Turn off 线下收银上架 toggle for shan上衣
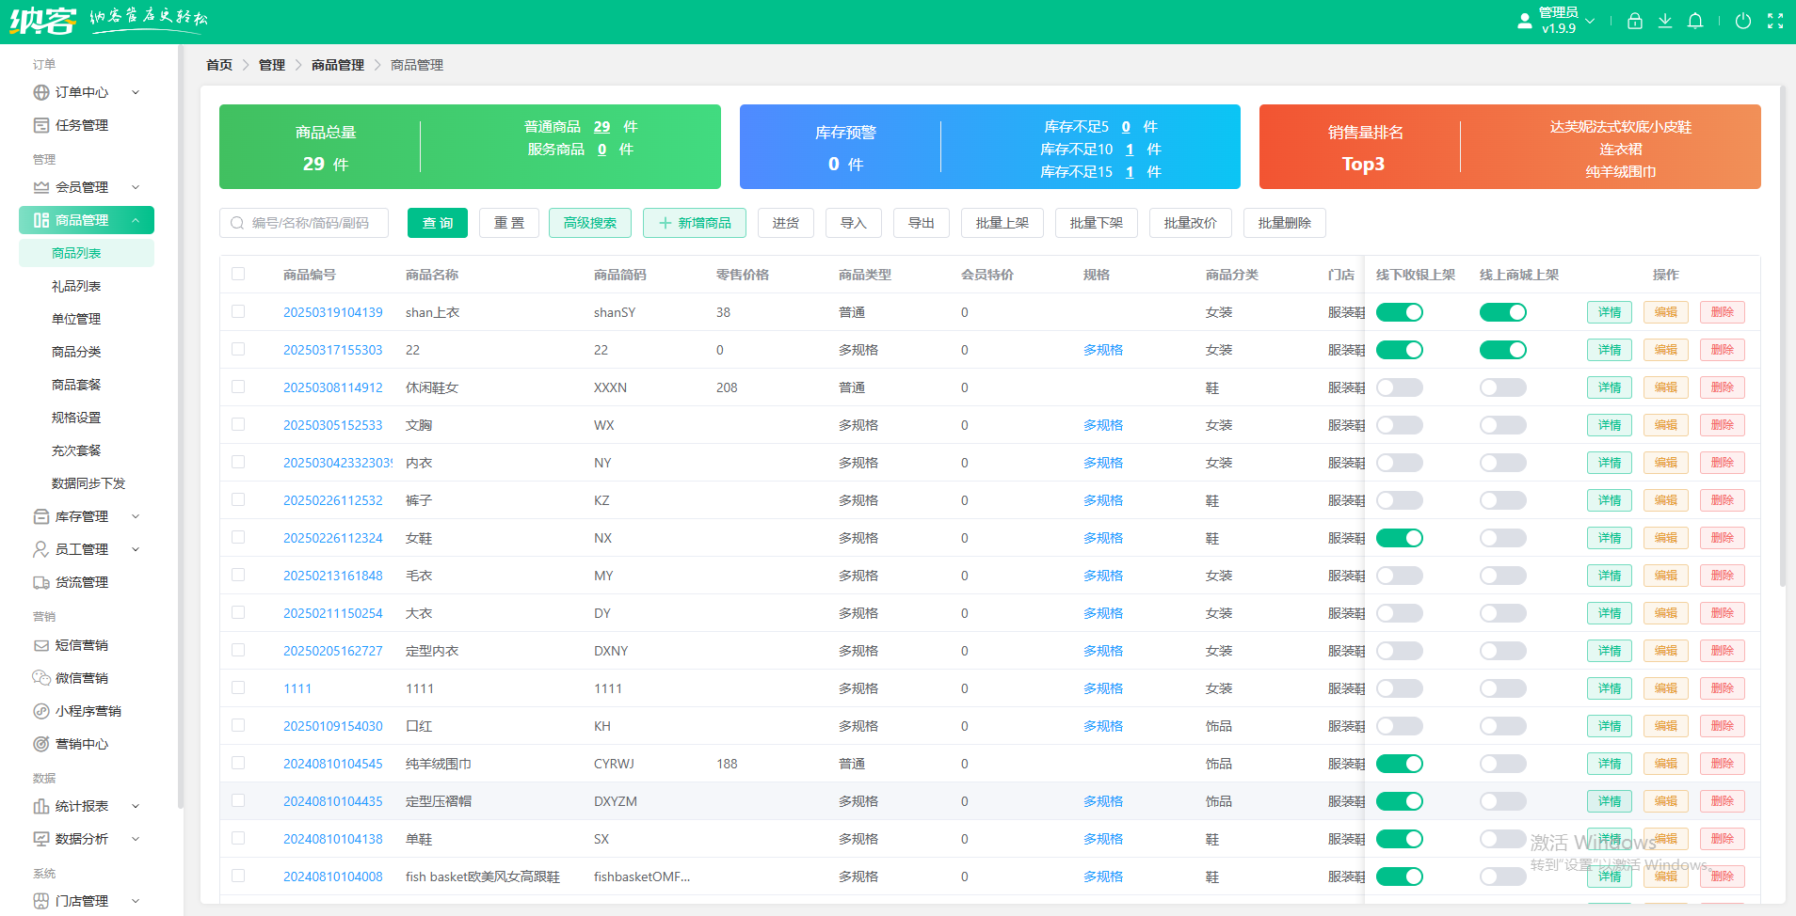Image resolution: width=1796 pixels, height=916 pixels. click(1400, 312)
